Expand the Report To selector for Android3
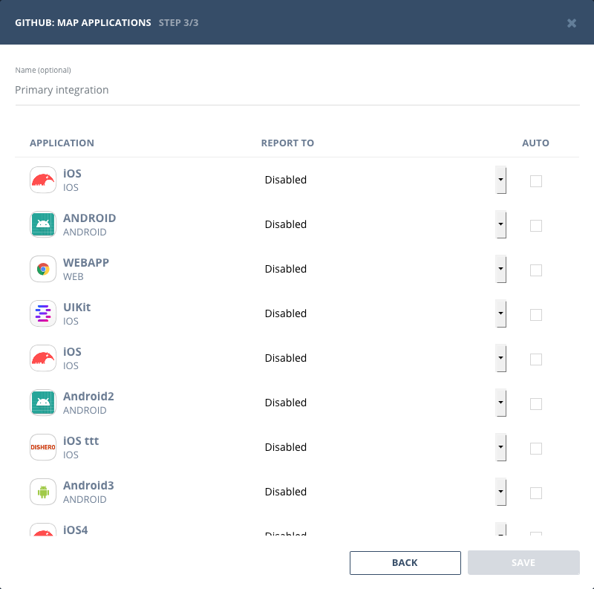This screenshot has width=594, height=589. point(500,492)
